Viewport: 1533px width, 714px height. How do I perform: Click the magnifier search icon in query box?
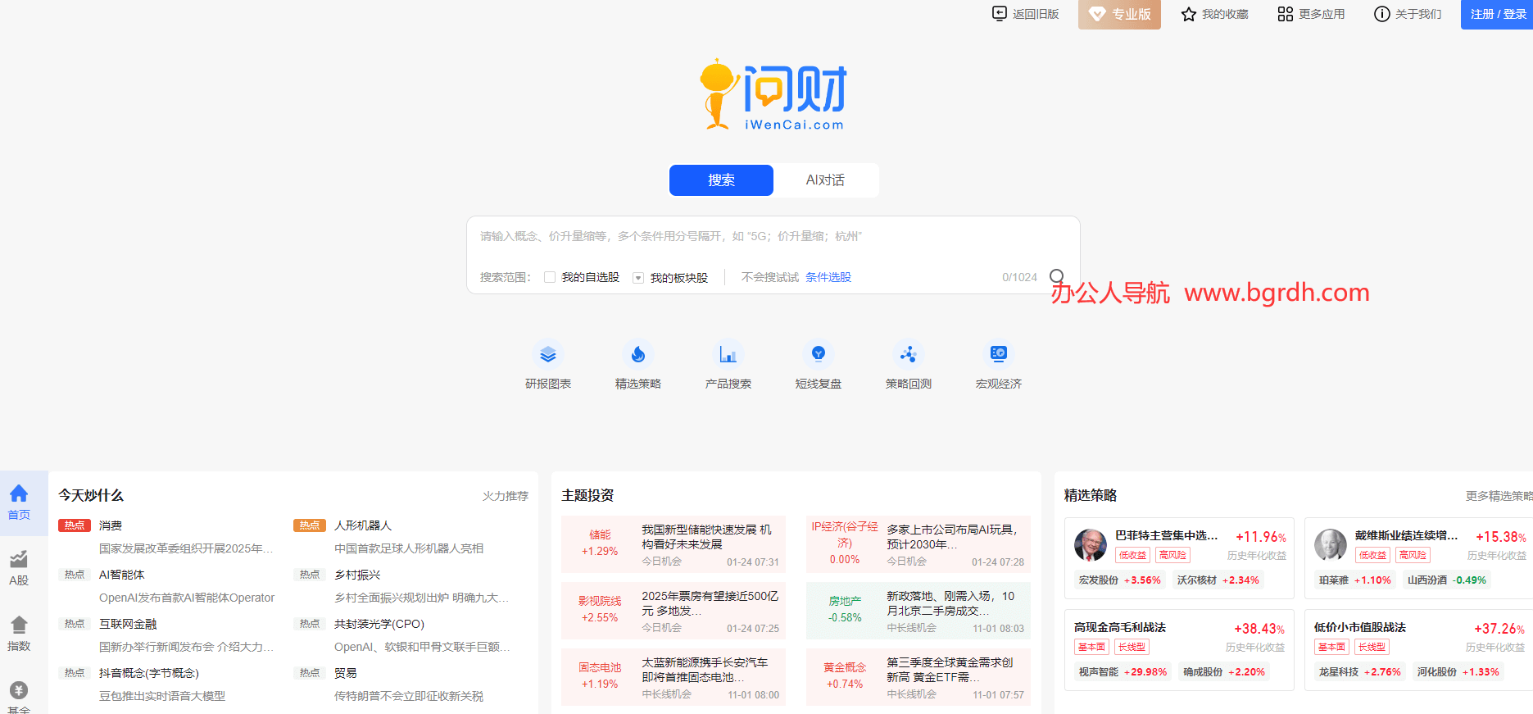pos(1057,276)
